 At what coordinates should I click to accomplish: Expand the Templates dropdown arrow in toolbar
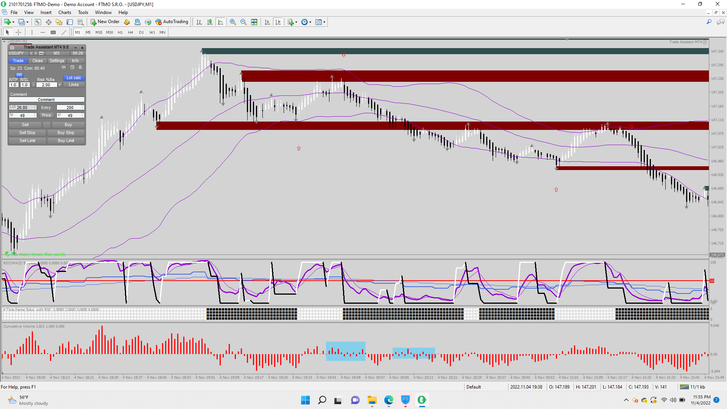click(x=324, y=22)
